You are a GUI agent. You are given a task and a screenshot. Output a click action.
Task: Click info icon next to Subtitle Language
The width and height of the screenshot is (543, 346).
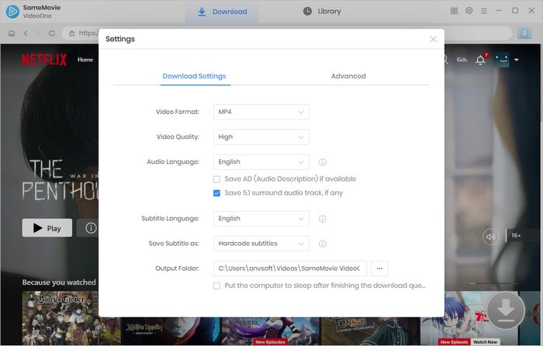[x=323, y=219]
